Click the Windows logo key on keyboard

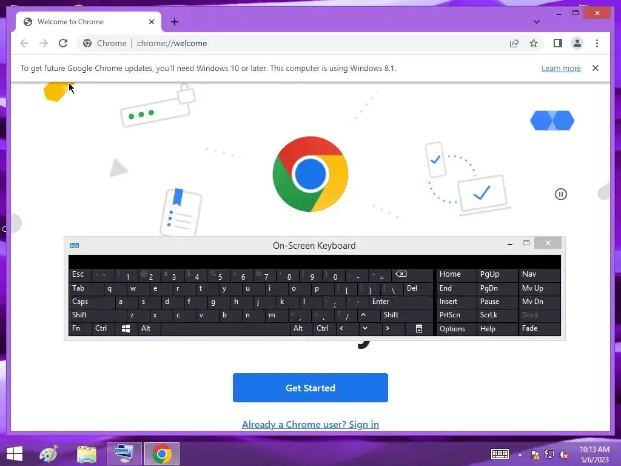click(x=126, y=328)
